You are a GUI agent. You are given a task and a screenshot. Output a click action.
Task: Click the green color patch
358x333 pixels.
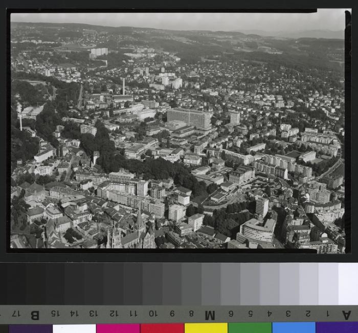tap(250, 328)
